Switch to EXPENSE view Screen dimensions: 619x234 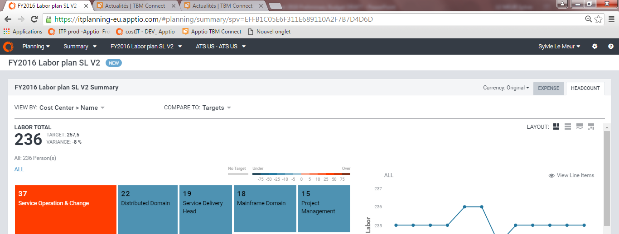point(549,88)
